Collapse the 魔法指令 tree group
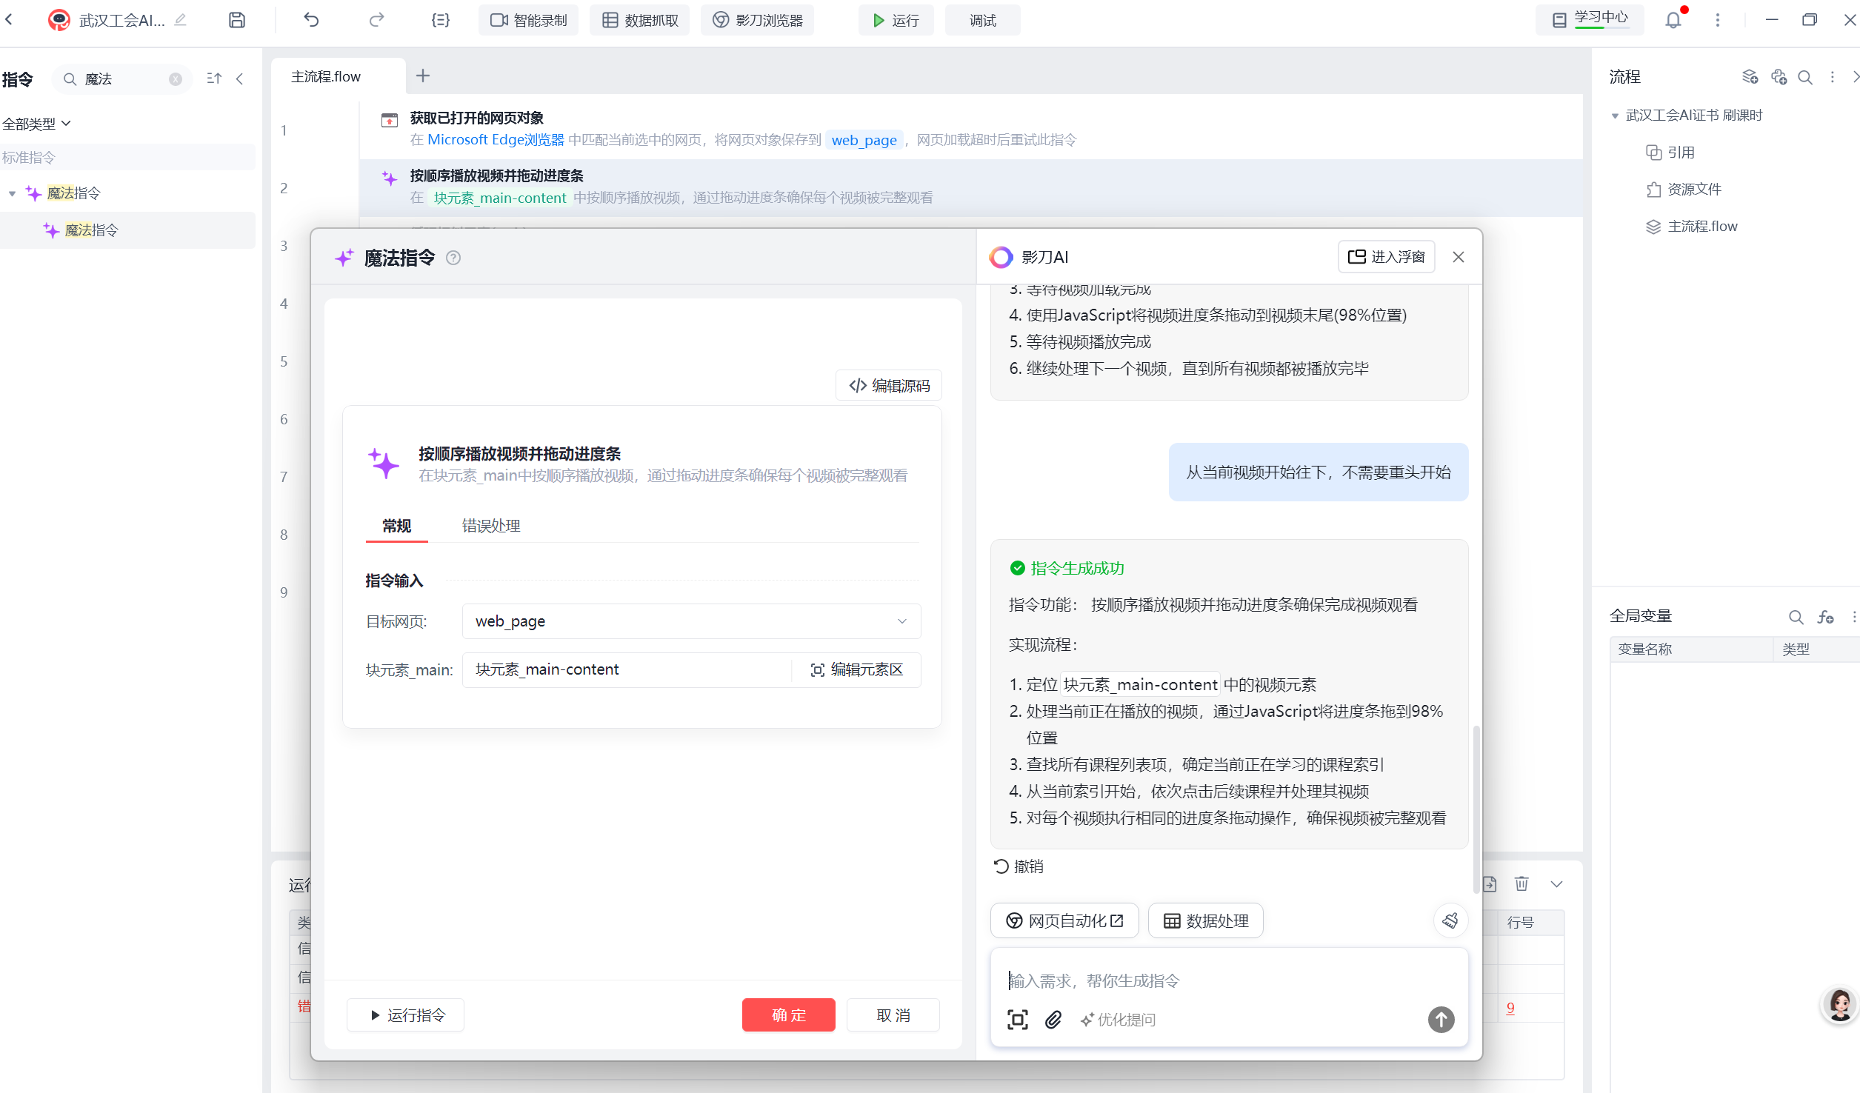The height and width of the screenshot is (1093, 1860). pos(13,193)
